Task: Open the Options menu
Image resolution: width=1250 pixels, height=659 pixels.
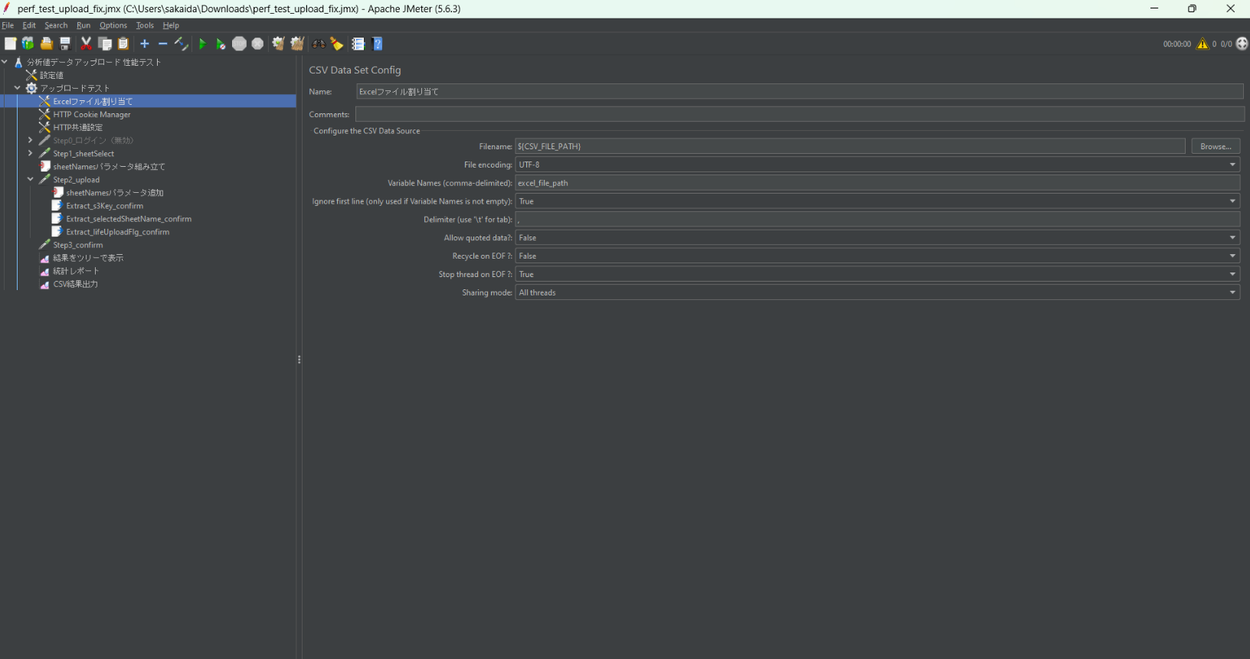Action: (113, 25)
